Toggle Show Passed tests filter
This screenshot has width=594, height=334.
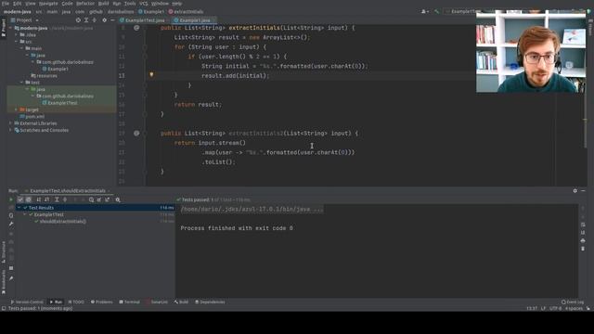point(20,199)
